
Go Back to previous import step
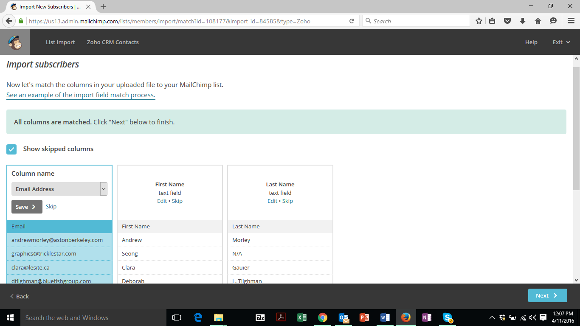(20, 296)
